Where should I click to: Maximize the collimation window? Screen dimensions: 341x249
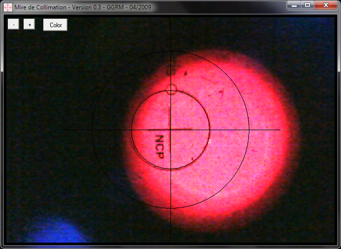307,5
